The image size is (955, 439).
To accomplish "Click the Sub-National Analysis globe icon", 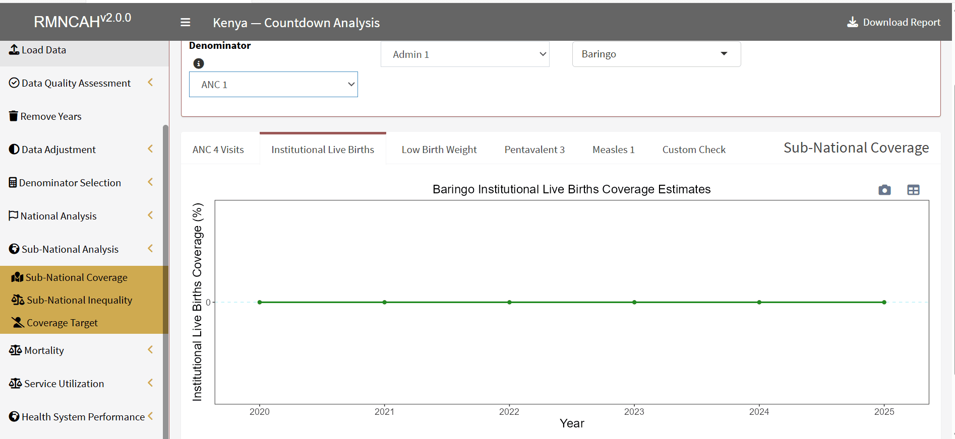I will pos(14,249).
